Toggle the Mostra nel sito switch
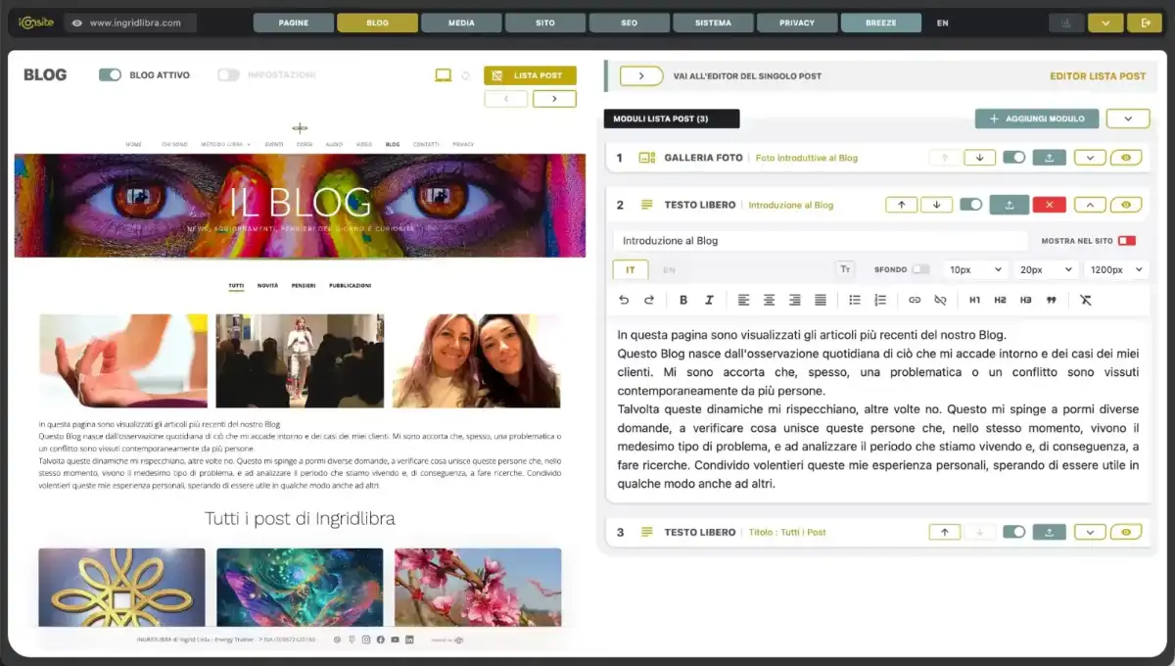 pyautogui.click(x=1127, y=240)
